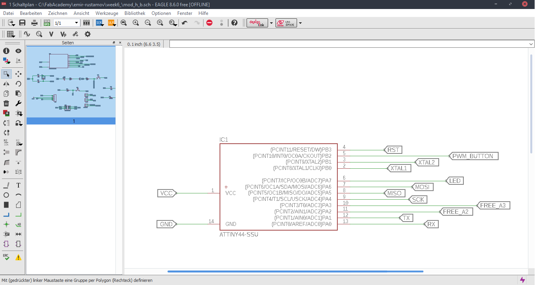Open the Bearbeiten menu
This screenshot has width=535, height=285.
click(x=31, y=13)
